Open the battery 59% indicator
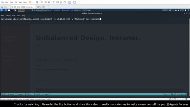 pyautogui.click(x=180, y=10)
